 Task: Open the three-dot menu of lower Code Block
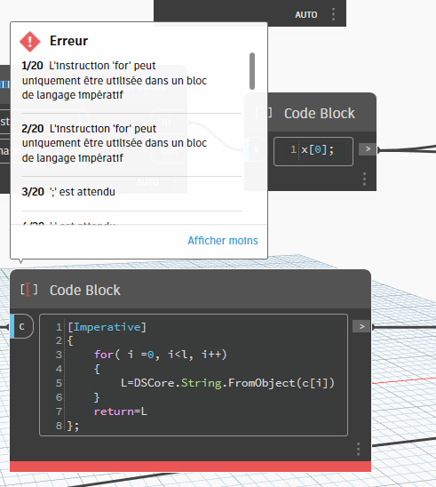[x=358, y=449]
